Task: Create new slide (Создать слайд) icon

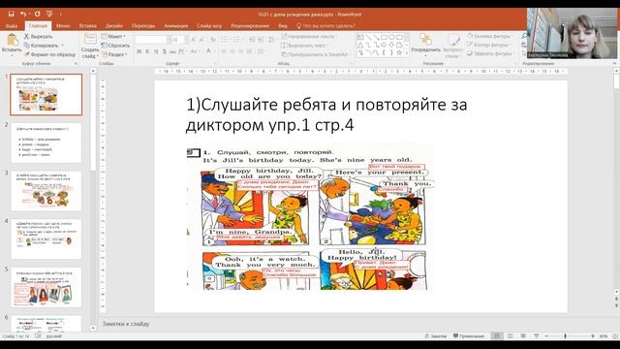Action: pyautogui.click(x=90, y=39)
